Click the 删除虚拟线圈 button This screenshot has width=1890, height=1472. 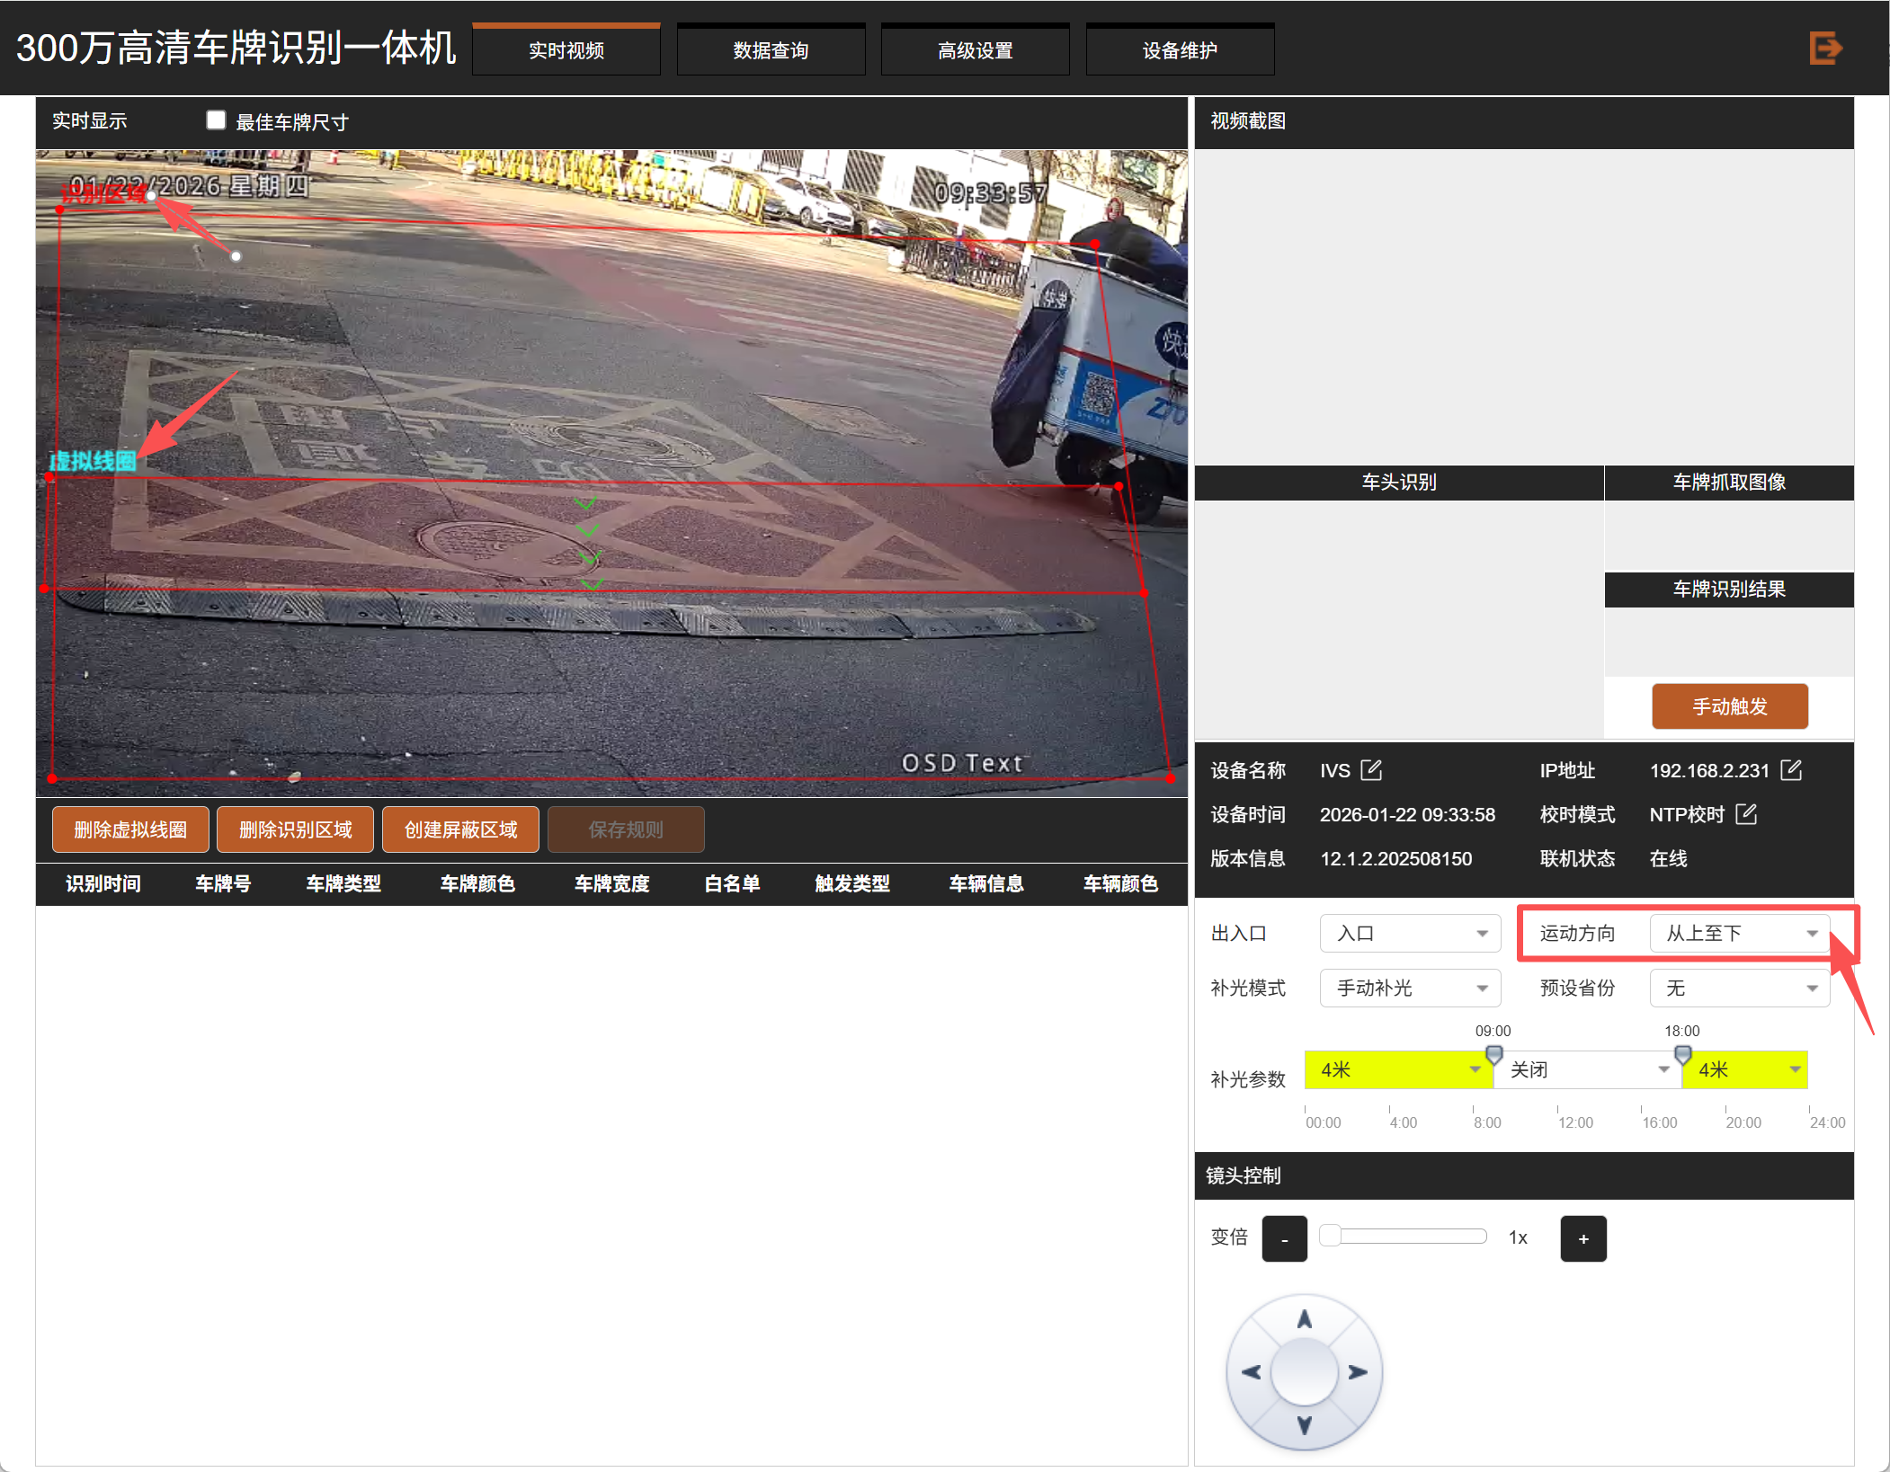click(x=130, y=829)
